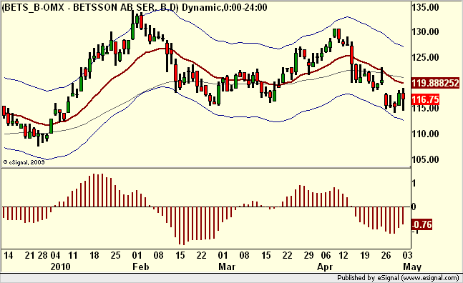Click the date label 18 under January

pyautogui.click(x=94, y=255)
